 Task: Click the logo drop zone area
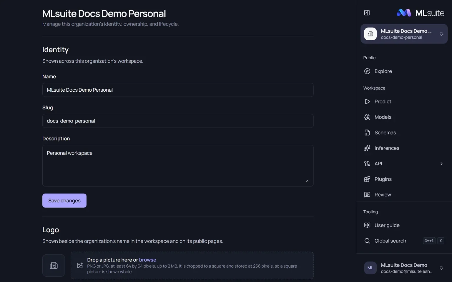192,266
